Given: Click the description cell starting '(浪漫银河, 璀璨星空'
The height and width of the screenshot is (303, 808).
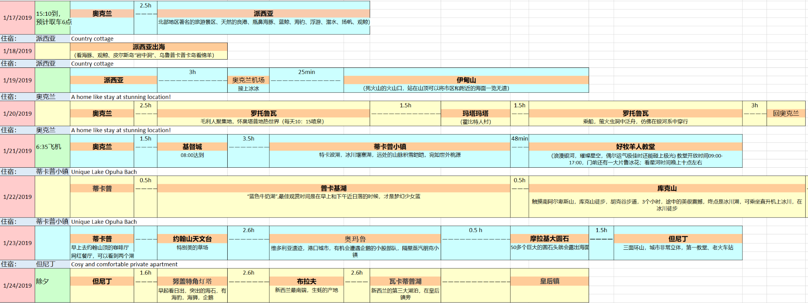Looking at the screenshot, I should point(636,159).
